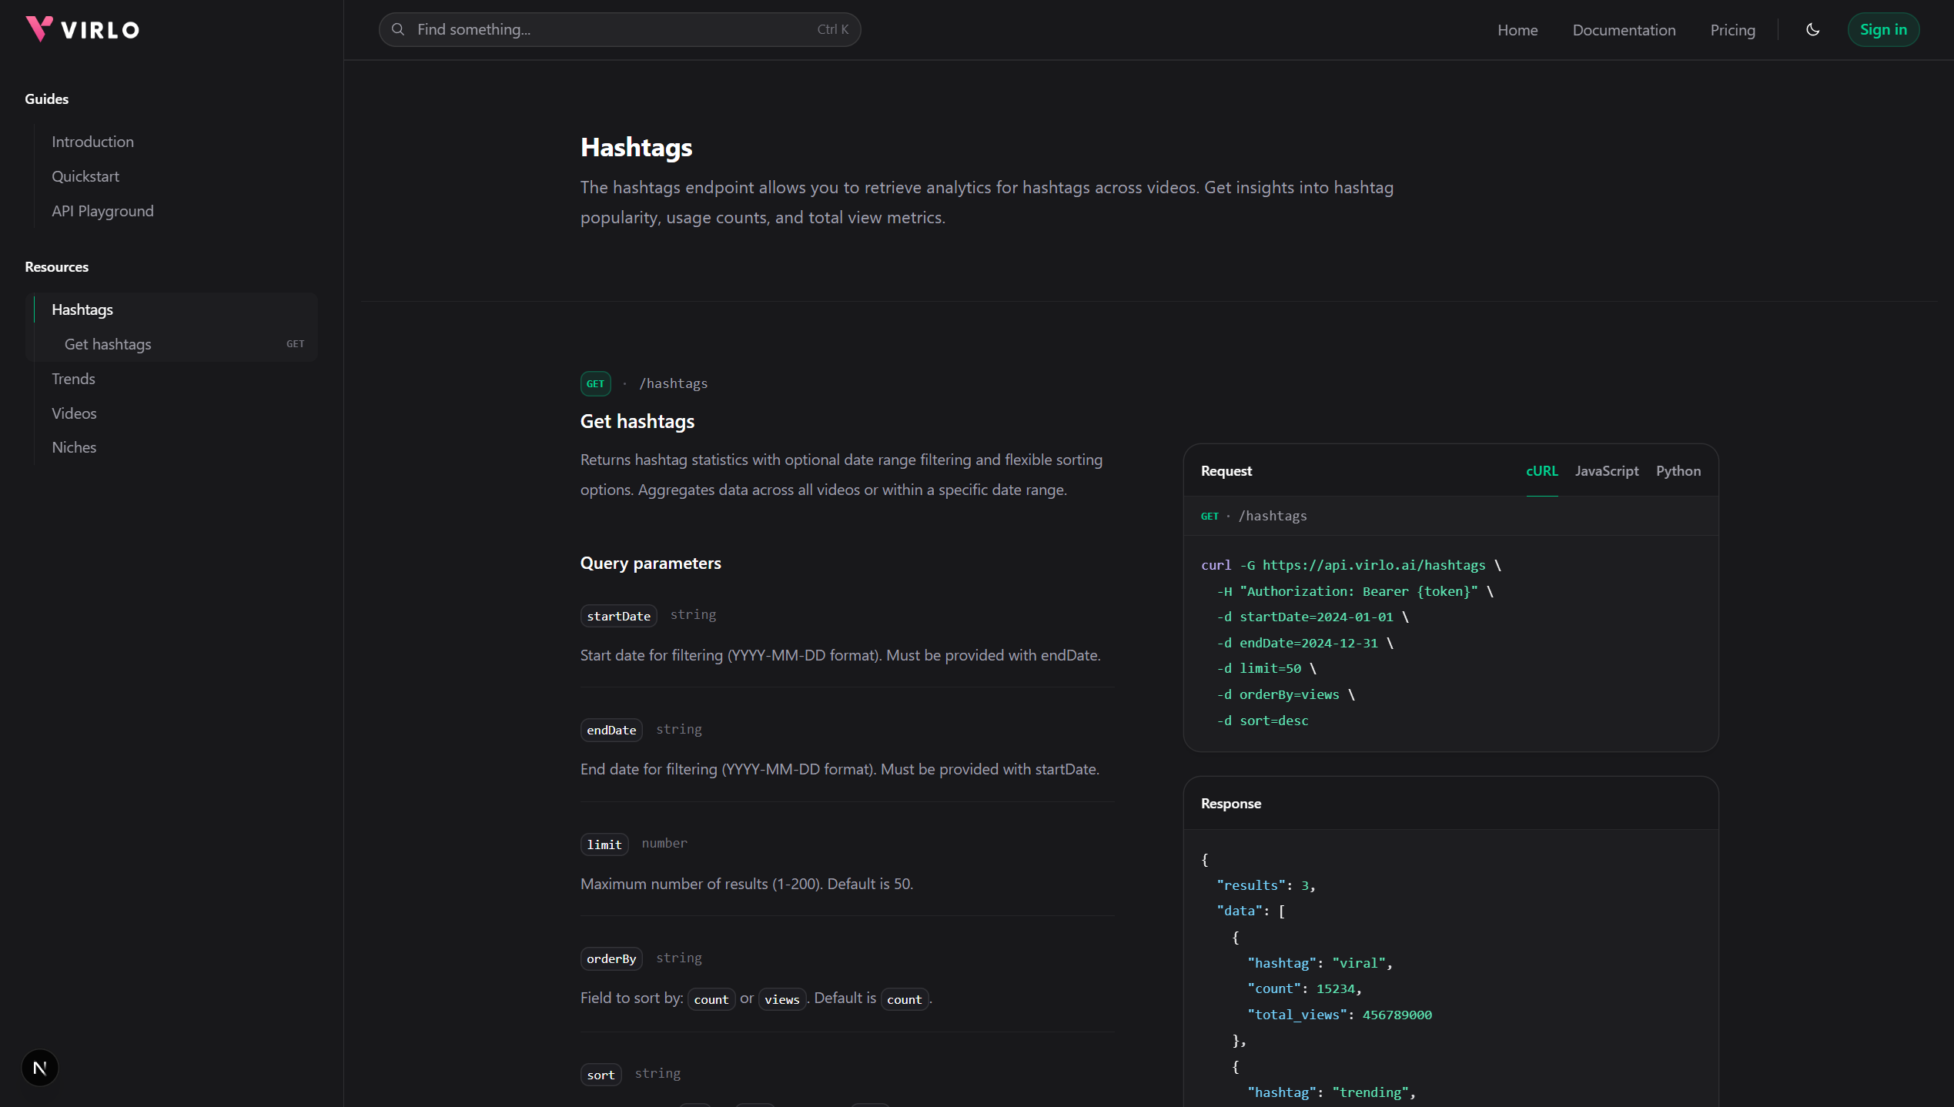Expand the Niches resource section
The width and height of the screenshot is (1954, 1107).
pos(74,447)
